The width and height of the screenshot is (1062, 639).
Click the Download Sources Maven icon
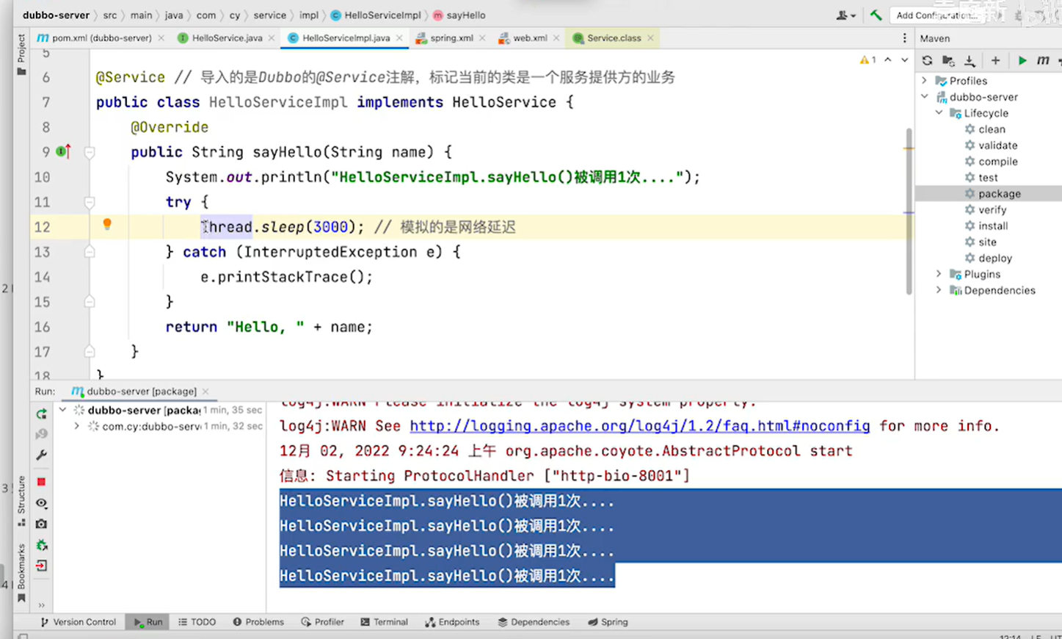click(970, 61)
